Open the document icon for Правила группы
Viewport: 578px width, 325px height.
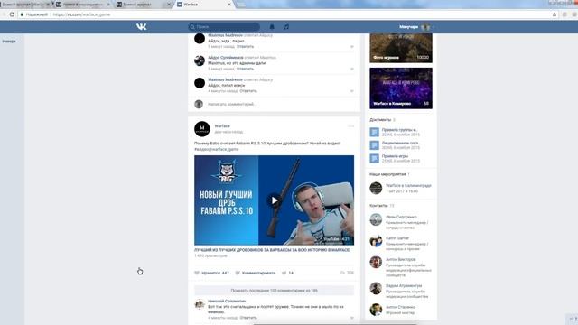(x=374, y=132)
